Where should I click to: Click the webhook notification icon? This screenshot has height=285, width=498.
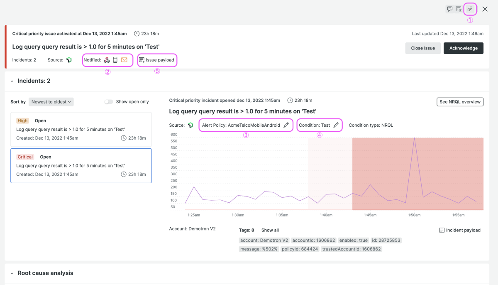click(x=107, y=60)
